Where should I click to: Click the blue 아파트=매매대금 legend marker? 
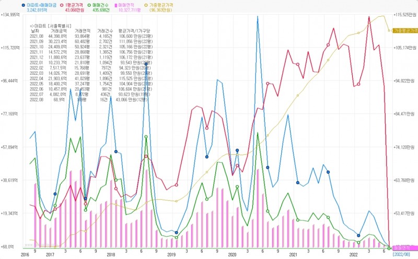[24, 4]
